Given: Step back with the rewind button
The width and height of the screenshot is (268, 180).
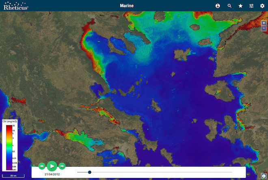Looking at the screenshot, I should pos(41,166).
